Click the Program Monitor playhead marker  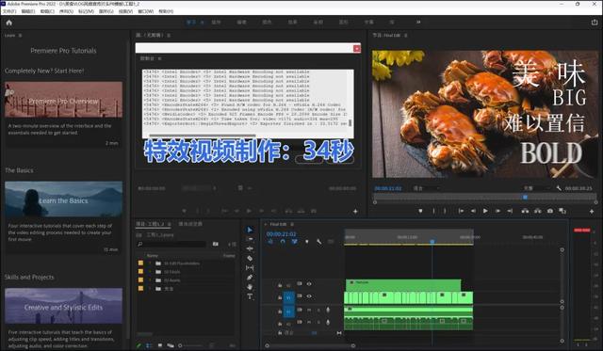525,197
